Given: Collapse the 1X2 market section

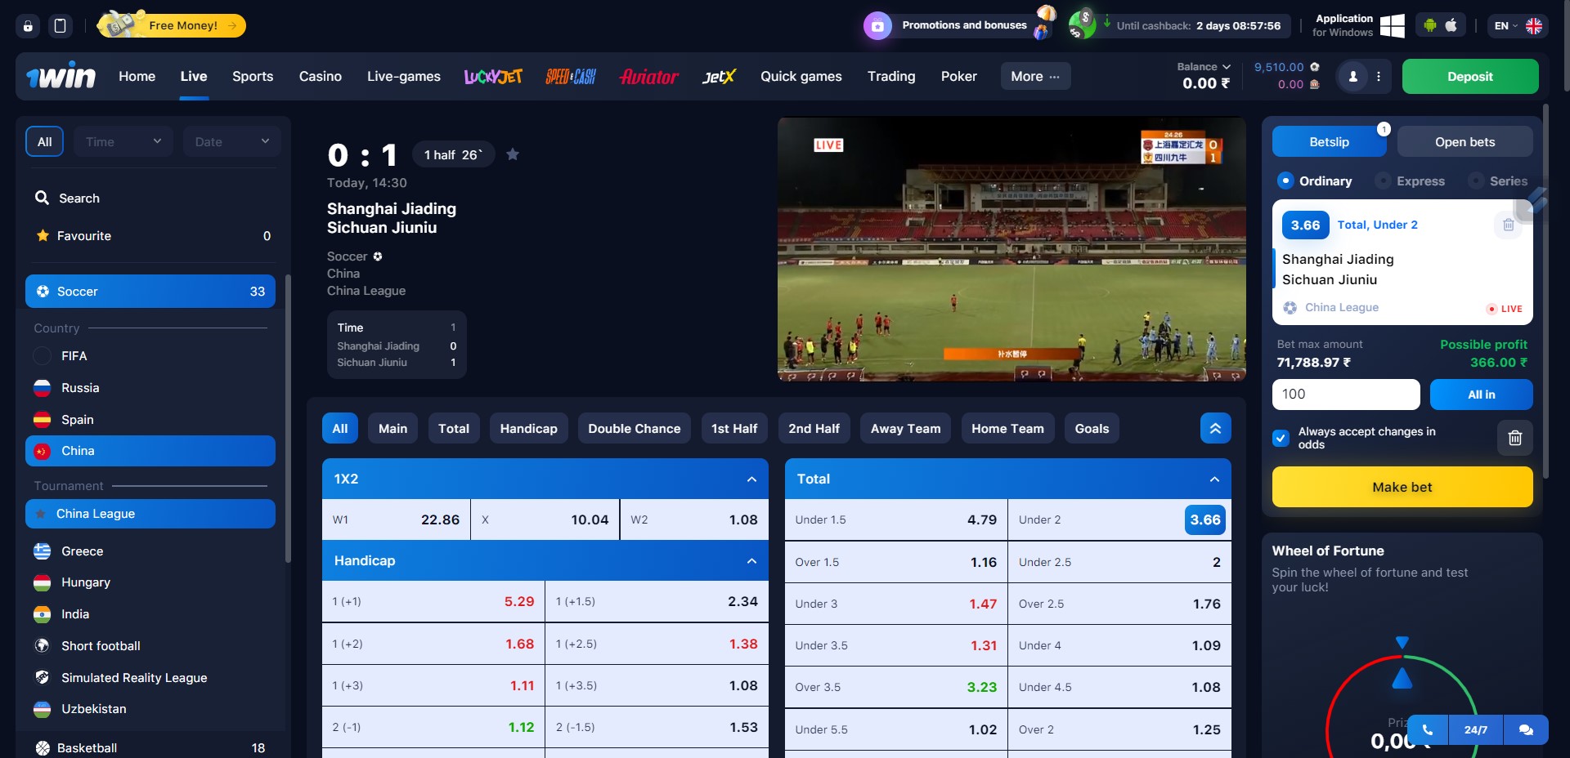Looking at the screenshot, I should [x=751, y=479].
